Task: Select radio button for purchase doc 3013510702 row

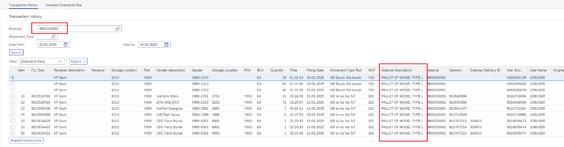Action: [13, 96]
